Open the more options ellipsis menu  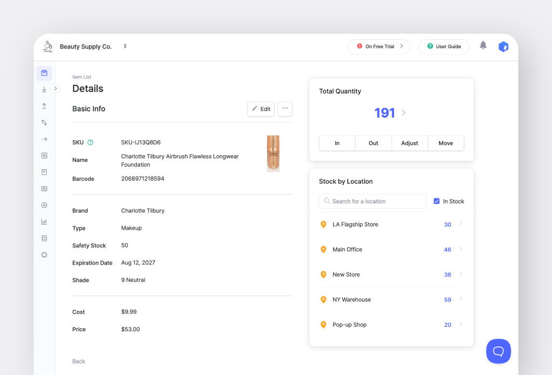click(285, 109)
